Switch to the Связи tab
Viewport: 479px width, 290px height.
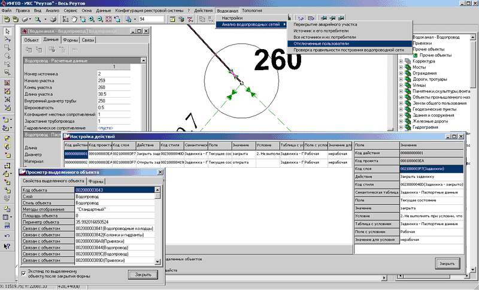tap(89, 40)
